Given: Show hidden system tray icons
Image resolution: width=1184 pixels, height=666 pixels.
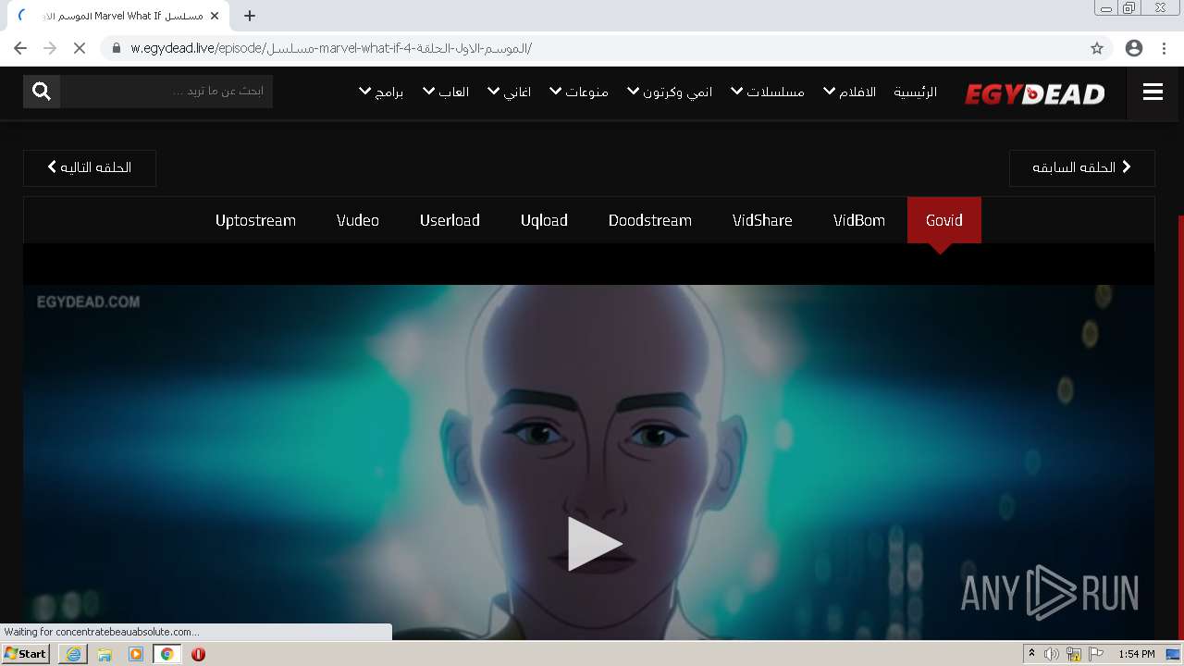Looking at the screenshot, I should [x=1031, y=654].
